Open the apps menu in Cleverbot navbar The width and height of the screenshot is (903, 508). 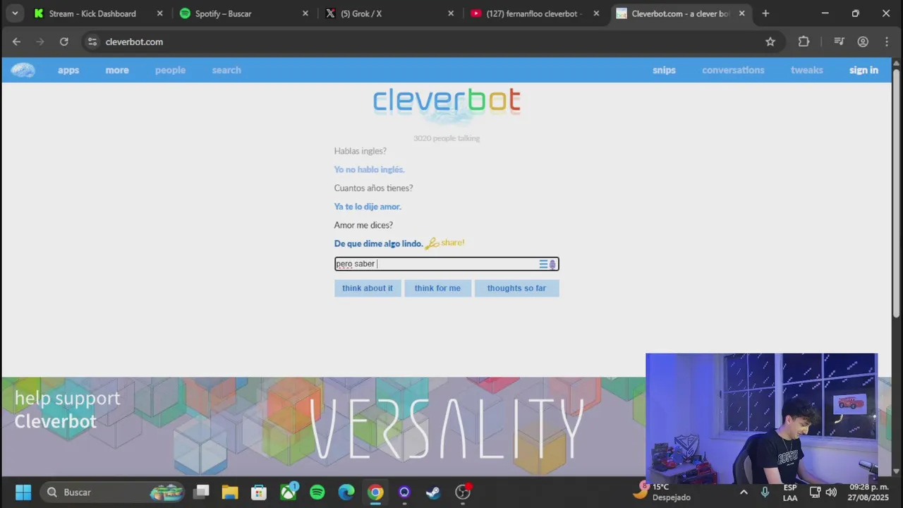(68, 70)
